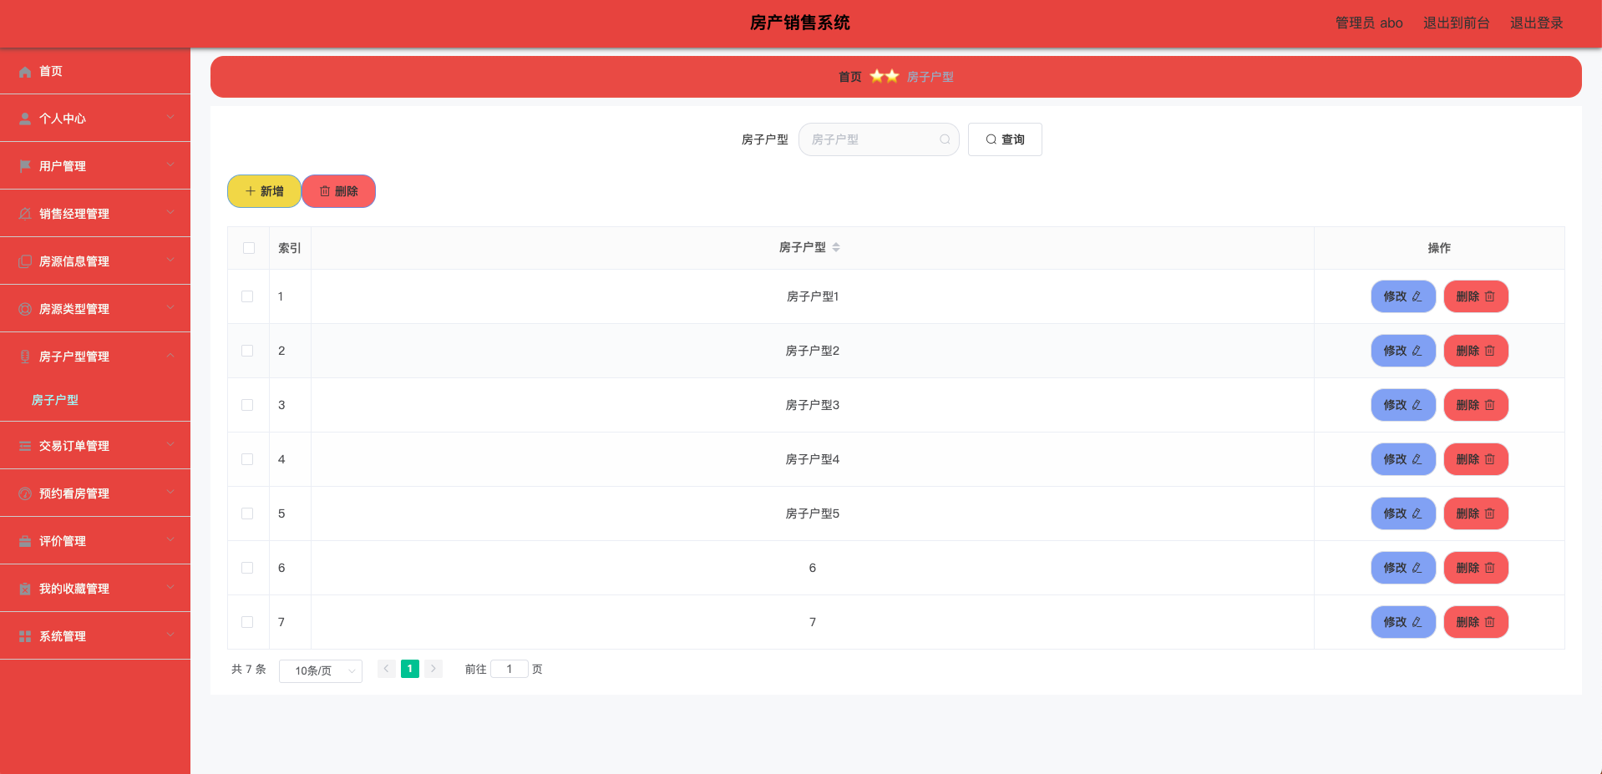Expand the 个人中心 menu chevron
1602x774 pixels.
pyautogui.click(x=170, y=117)
